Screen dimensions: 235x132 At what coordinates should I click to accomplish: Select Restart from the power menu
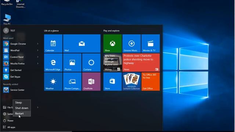coord(22,114)
